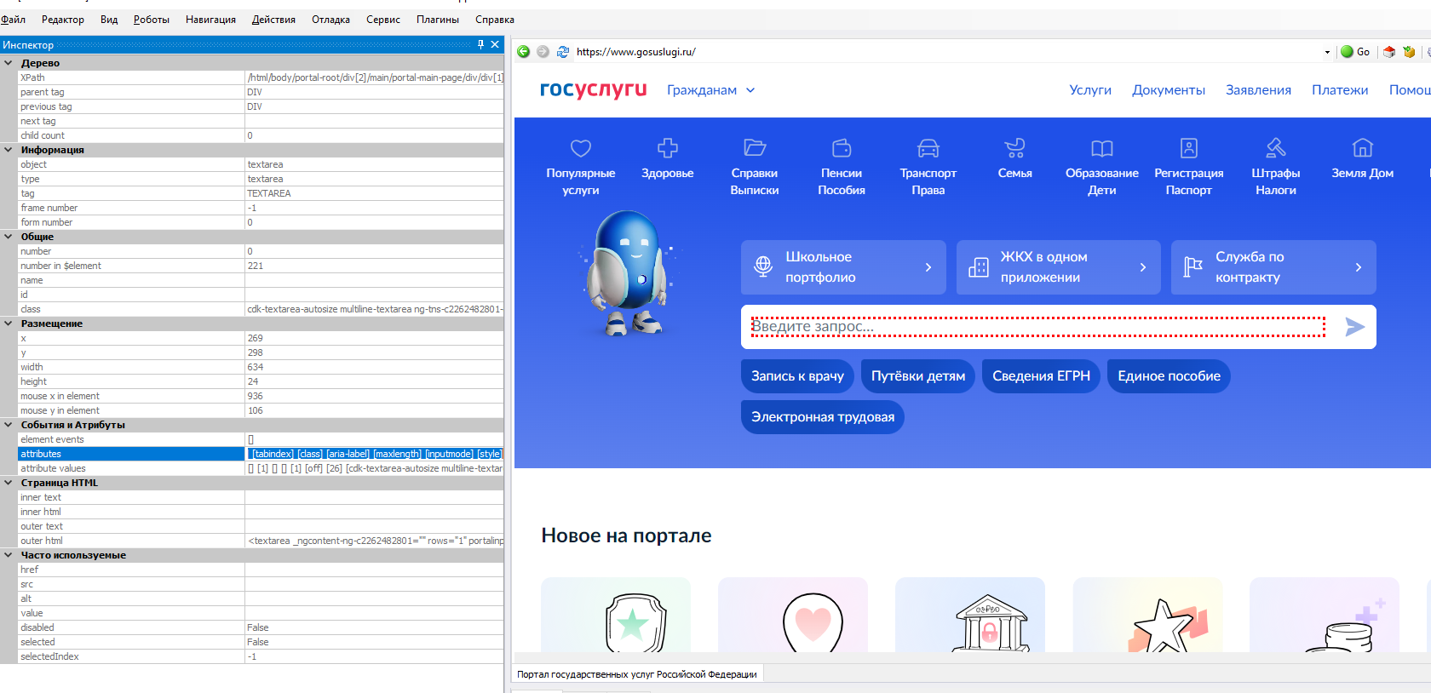
Task: Click the Заявления navigation link
Action: coord(1258,90)
